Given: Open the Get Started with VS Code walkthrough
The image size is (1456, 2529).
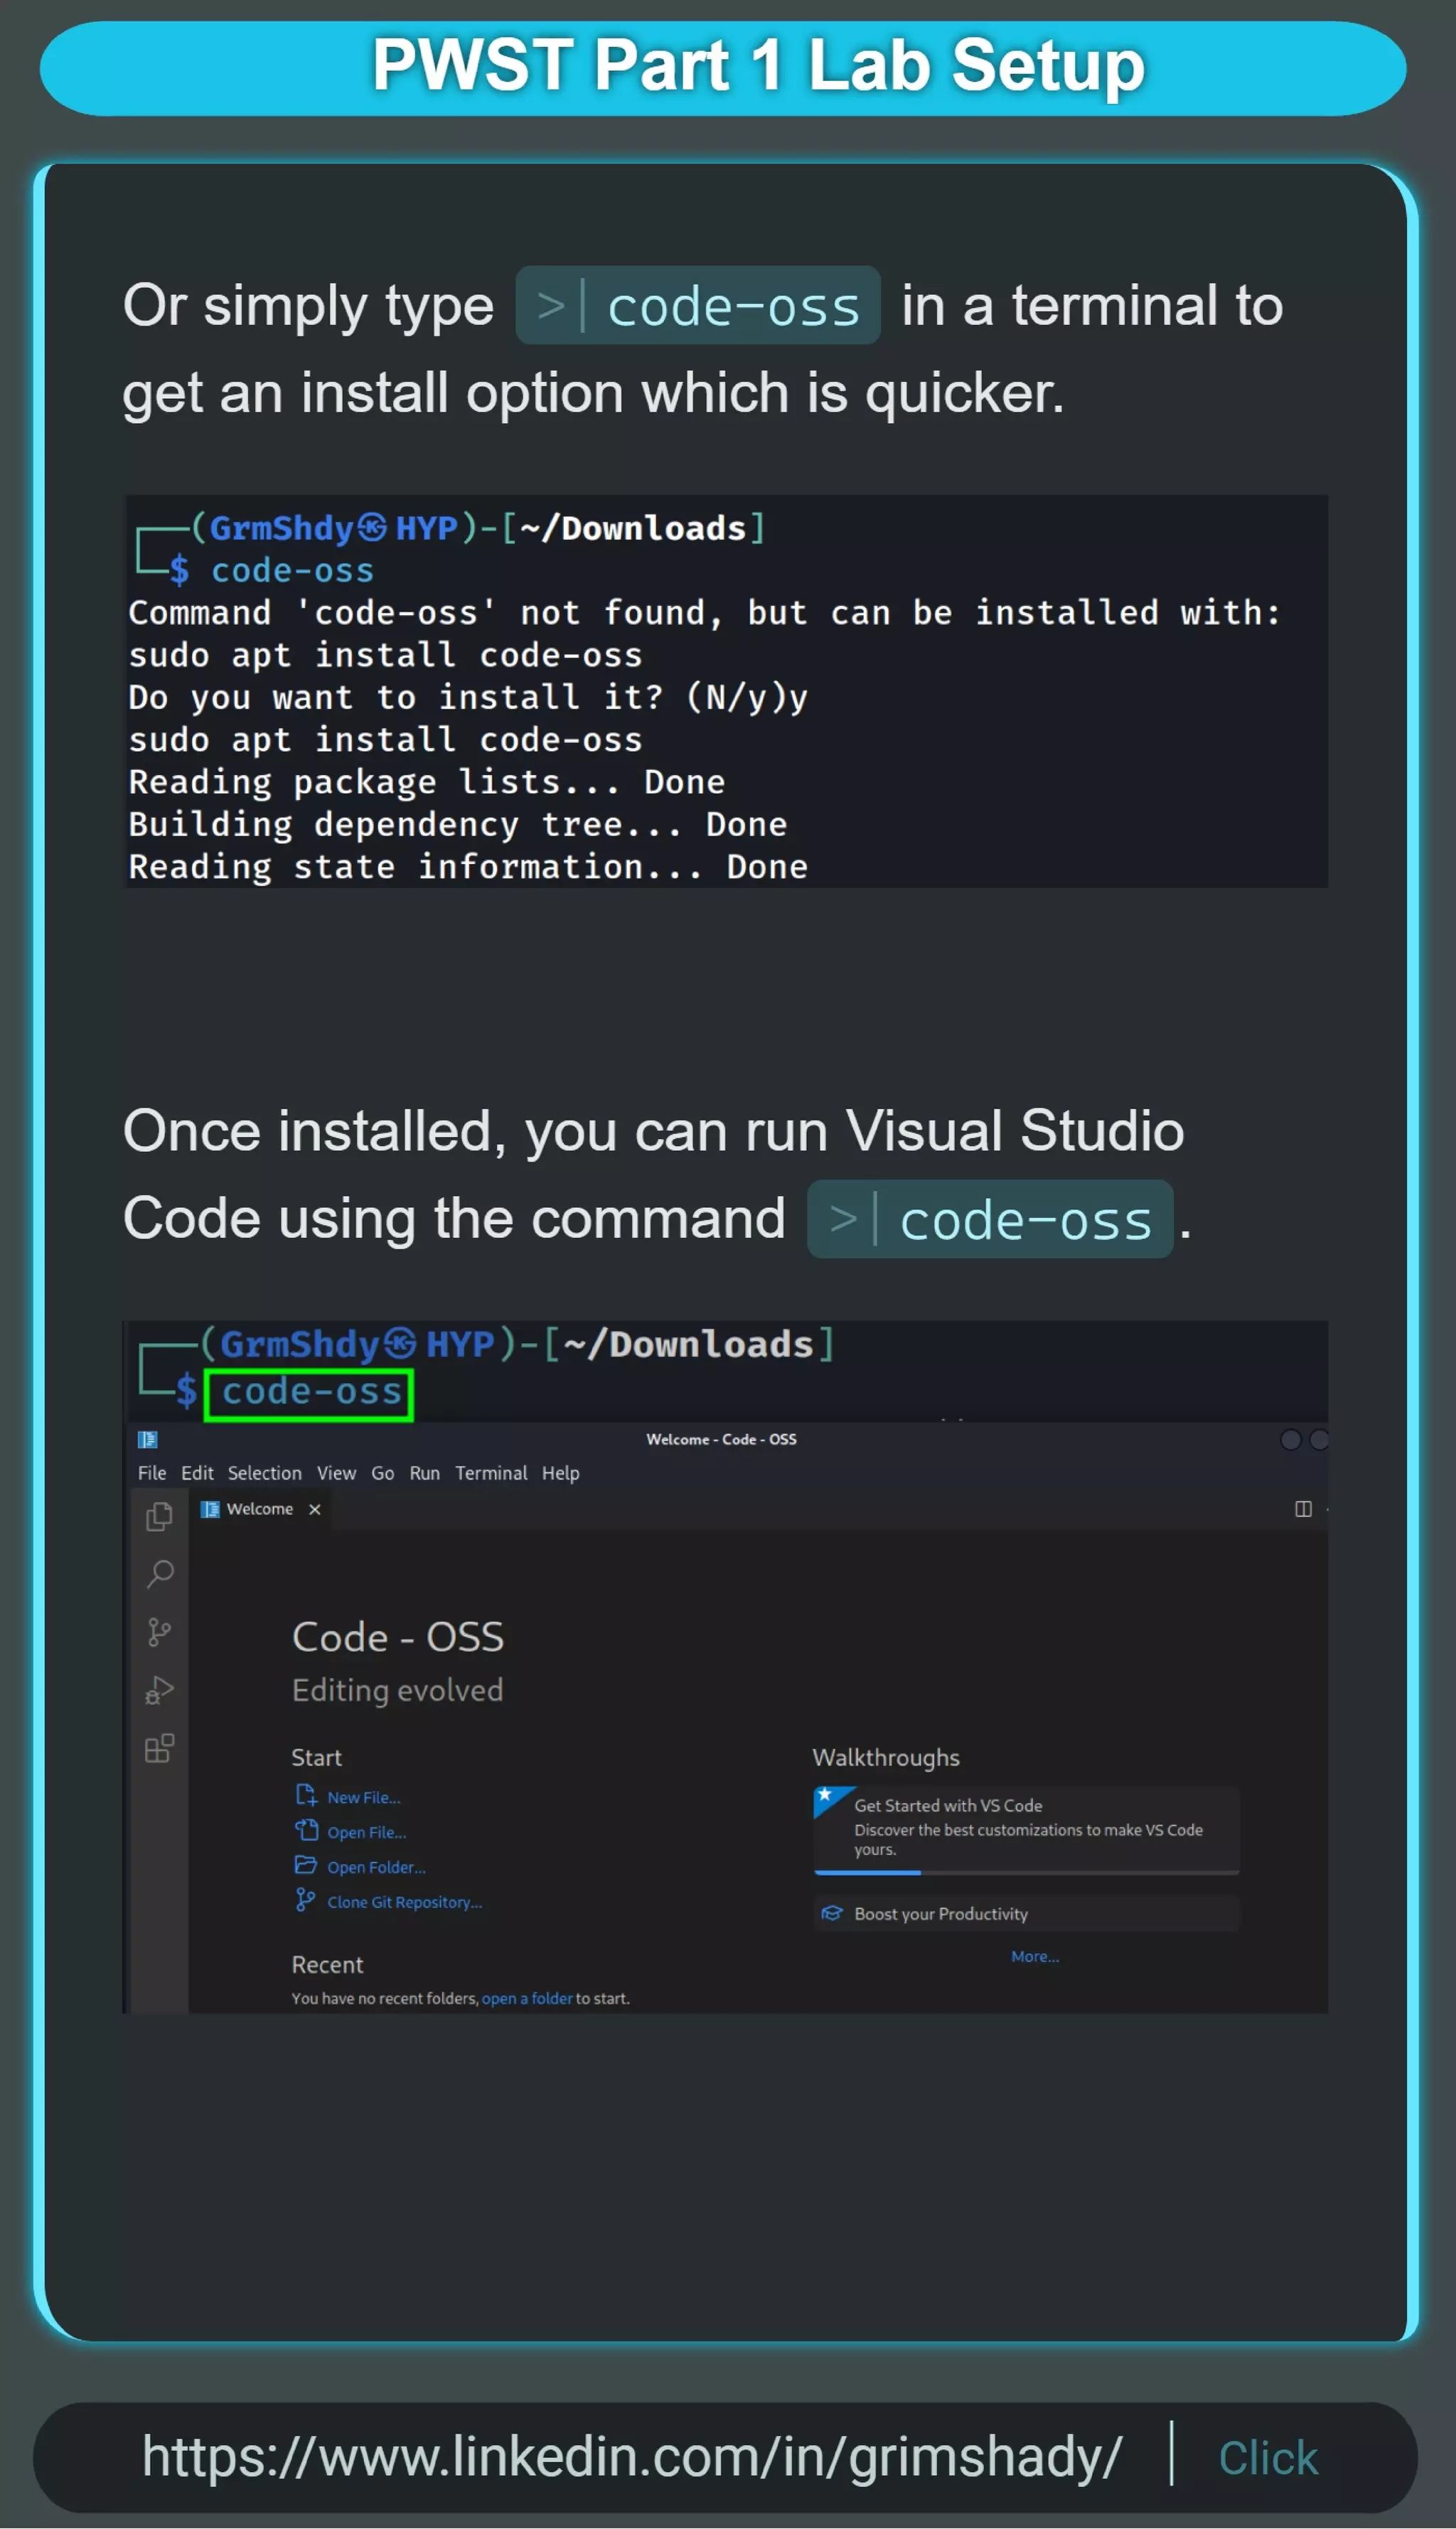Looking at the screenshot, I should coord(1027,1829).
